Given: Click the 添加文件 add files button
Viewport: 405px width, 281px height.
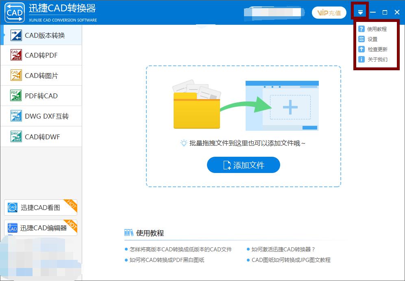Looking at the screenshot, I should click(x=243, y=165).
